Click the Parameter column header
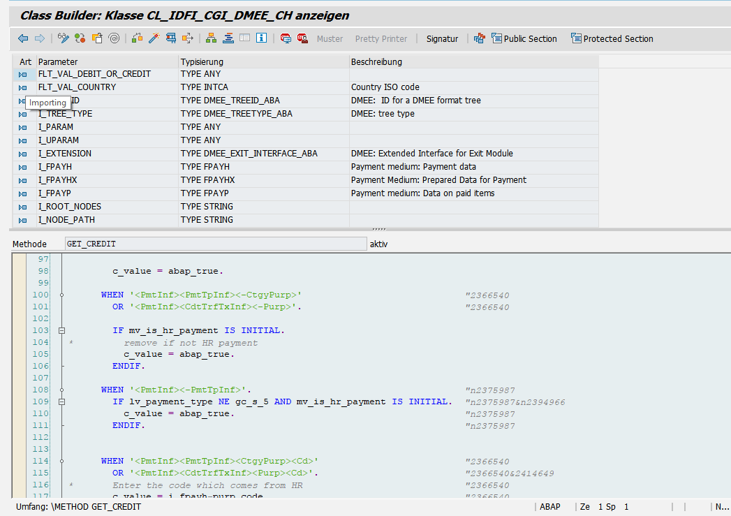 tap(108, 61)
